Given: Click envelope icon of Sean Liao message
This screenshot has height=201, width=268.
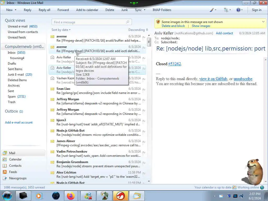Looking at the screenshot, I should click(52, 89).
